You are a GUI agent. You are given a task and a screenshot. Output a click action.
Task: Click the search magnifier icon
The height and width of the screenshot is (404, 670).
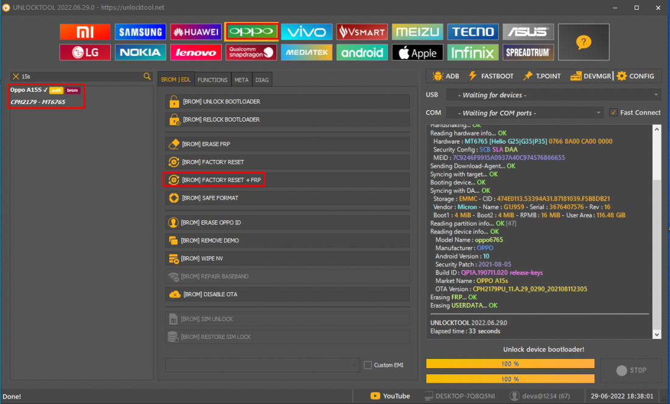tap(147, 77)
